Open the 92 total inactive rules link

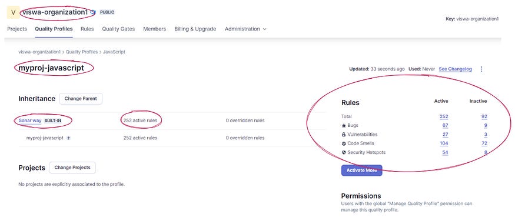(x=484, y=117)
